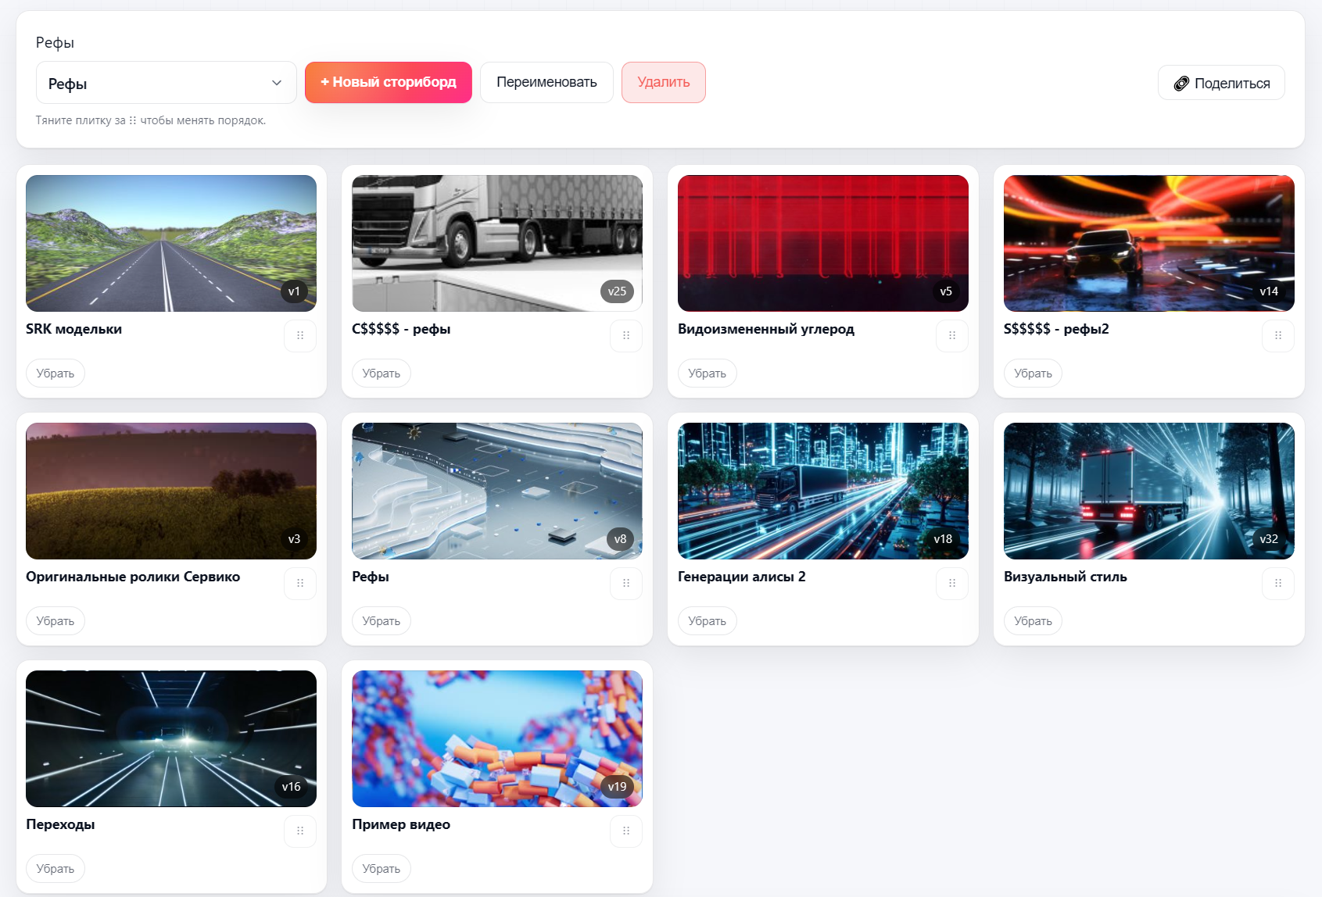Share the storyboard via Поделиться
Screen dimensions: 1322x897
[x=1221, y=83]
